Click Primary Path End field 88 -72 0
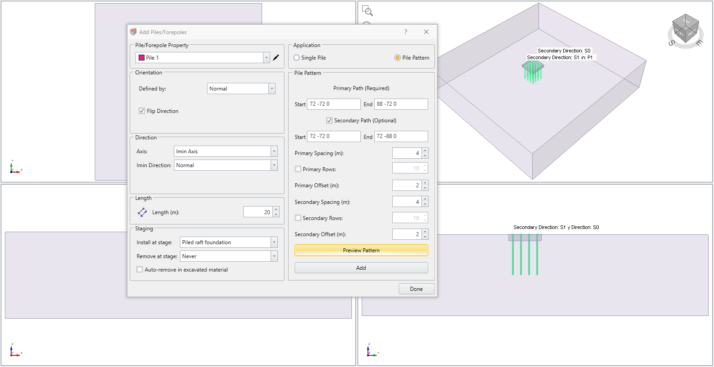The height and width of the screenshot is (367, 714). [401, 104]
